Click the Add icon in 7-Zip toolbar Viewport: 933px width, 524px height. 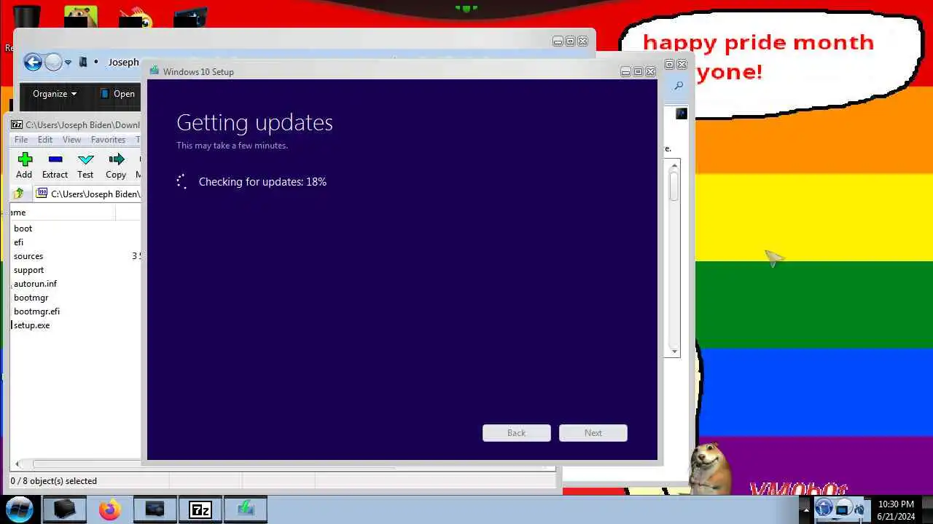[25, 159]
